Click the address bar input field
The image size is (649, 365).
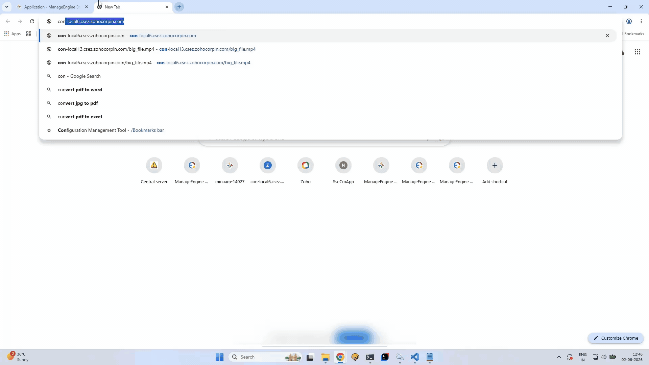(x=330, y=21)
